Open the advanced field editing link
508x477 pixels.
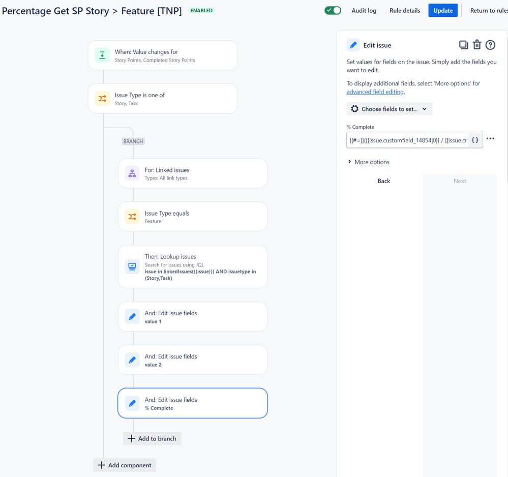pyautogui.click(x=375, y=92)
